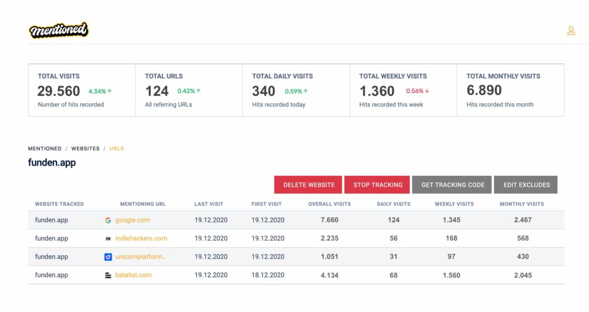
Task: Click the Total Weekly Visits 1.360 value
Action: click(377, 91)
